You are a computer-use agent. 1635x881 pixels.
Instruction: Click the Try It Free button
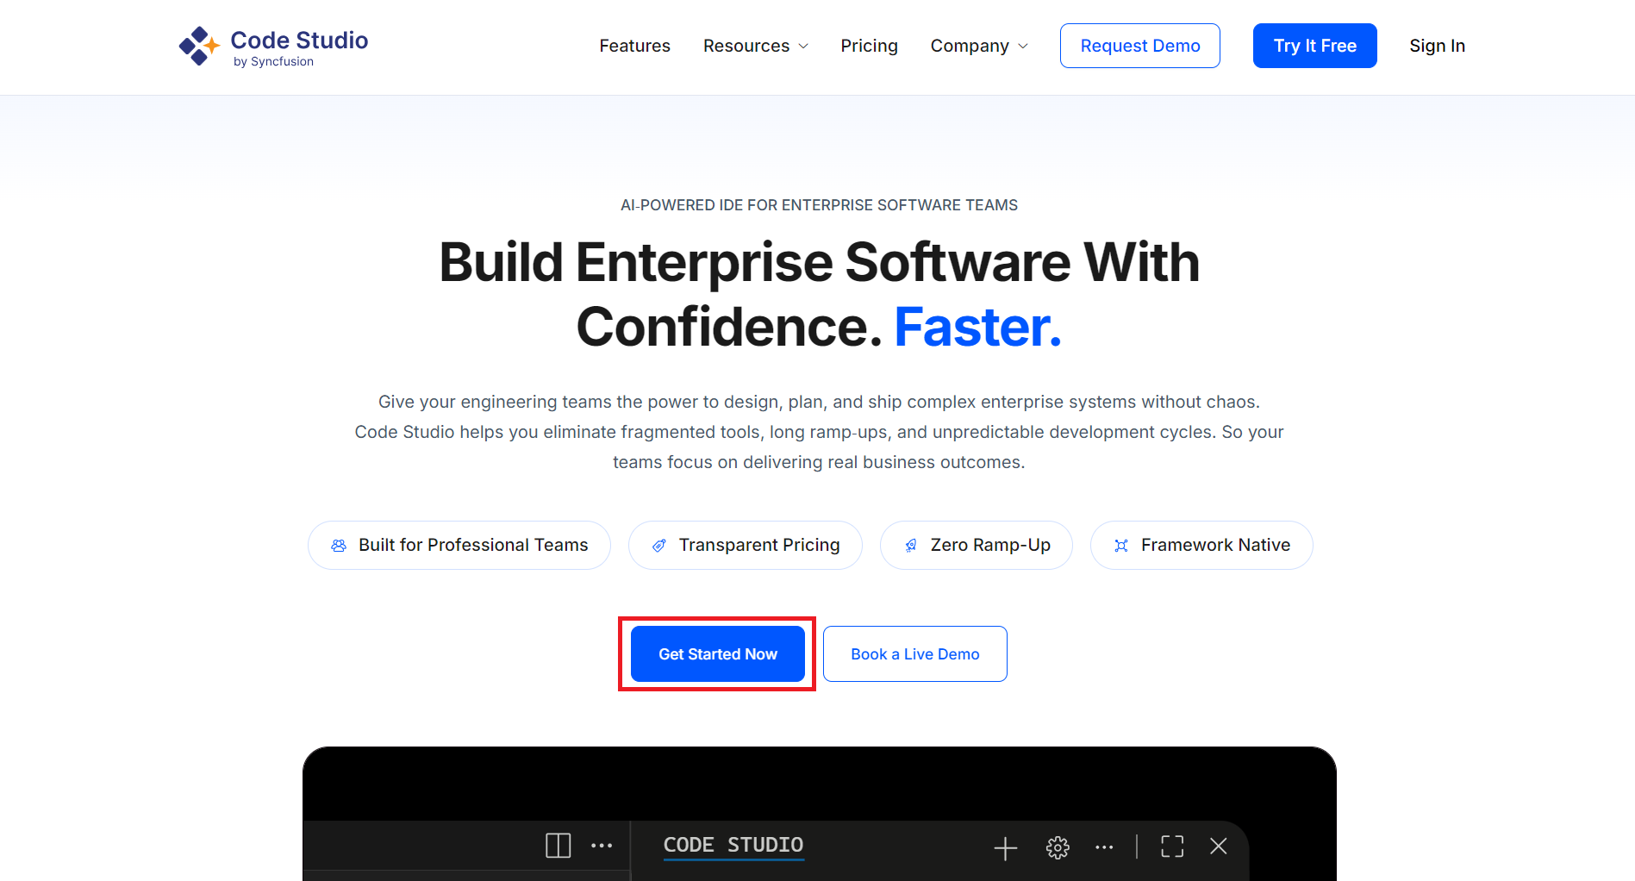pos(1314,46)
